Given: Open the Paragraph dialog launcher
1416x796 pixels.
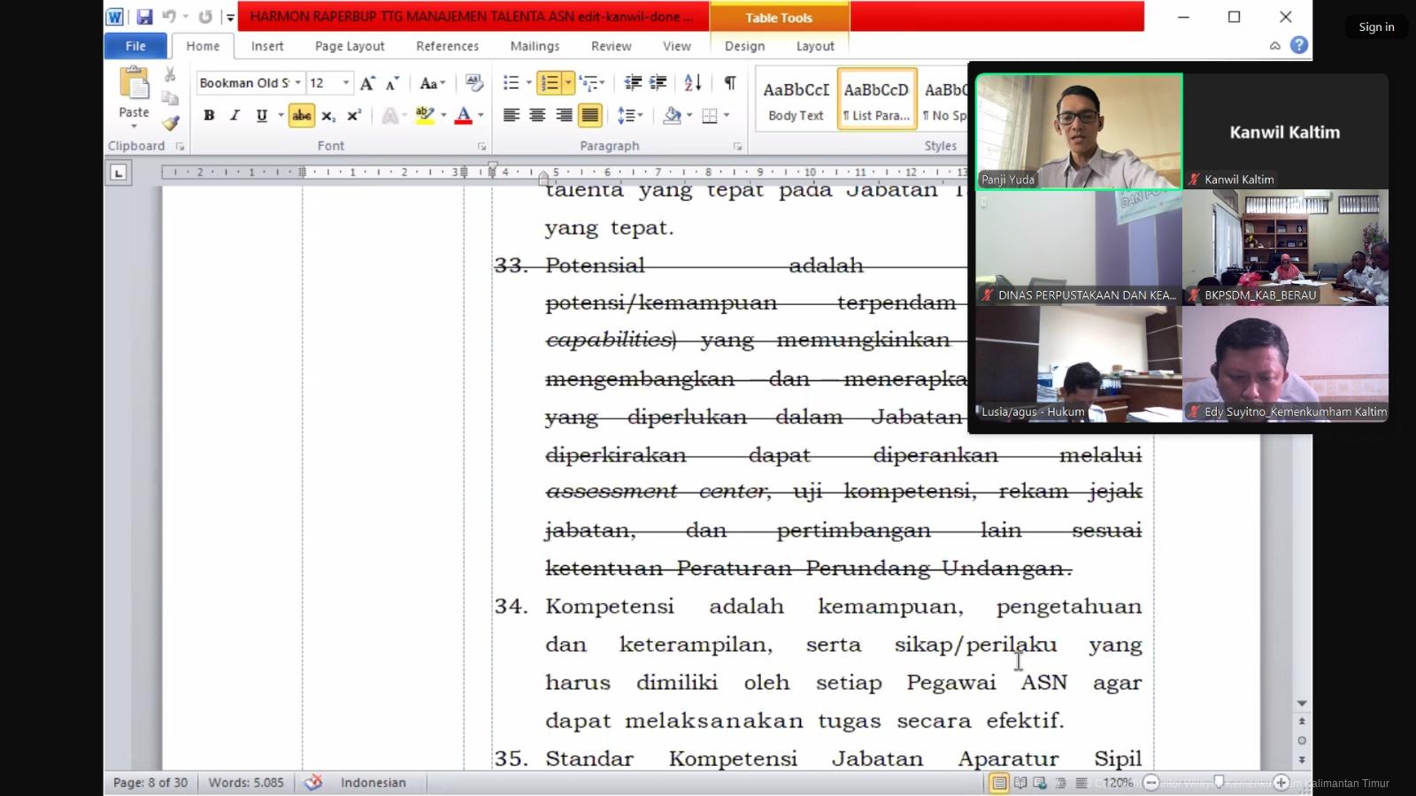Looking at the screenshot, I should 737,147.
